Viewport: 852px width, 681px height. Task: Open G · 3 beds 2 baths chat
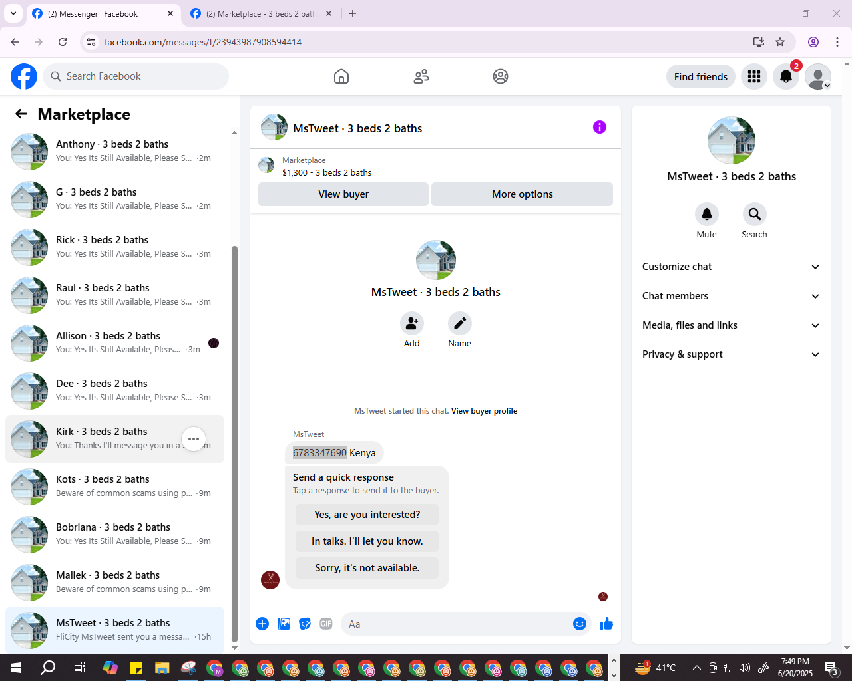(x=114, y=199)
